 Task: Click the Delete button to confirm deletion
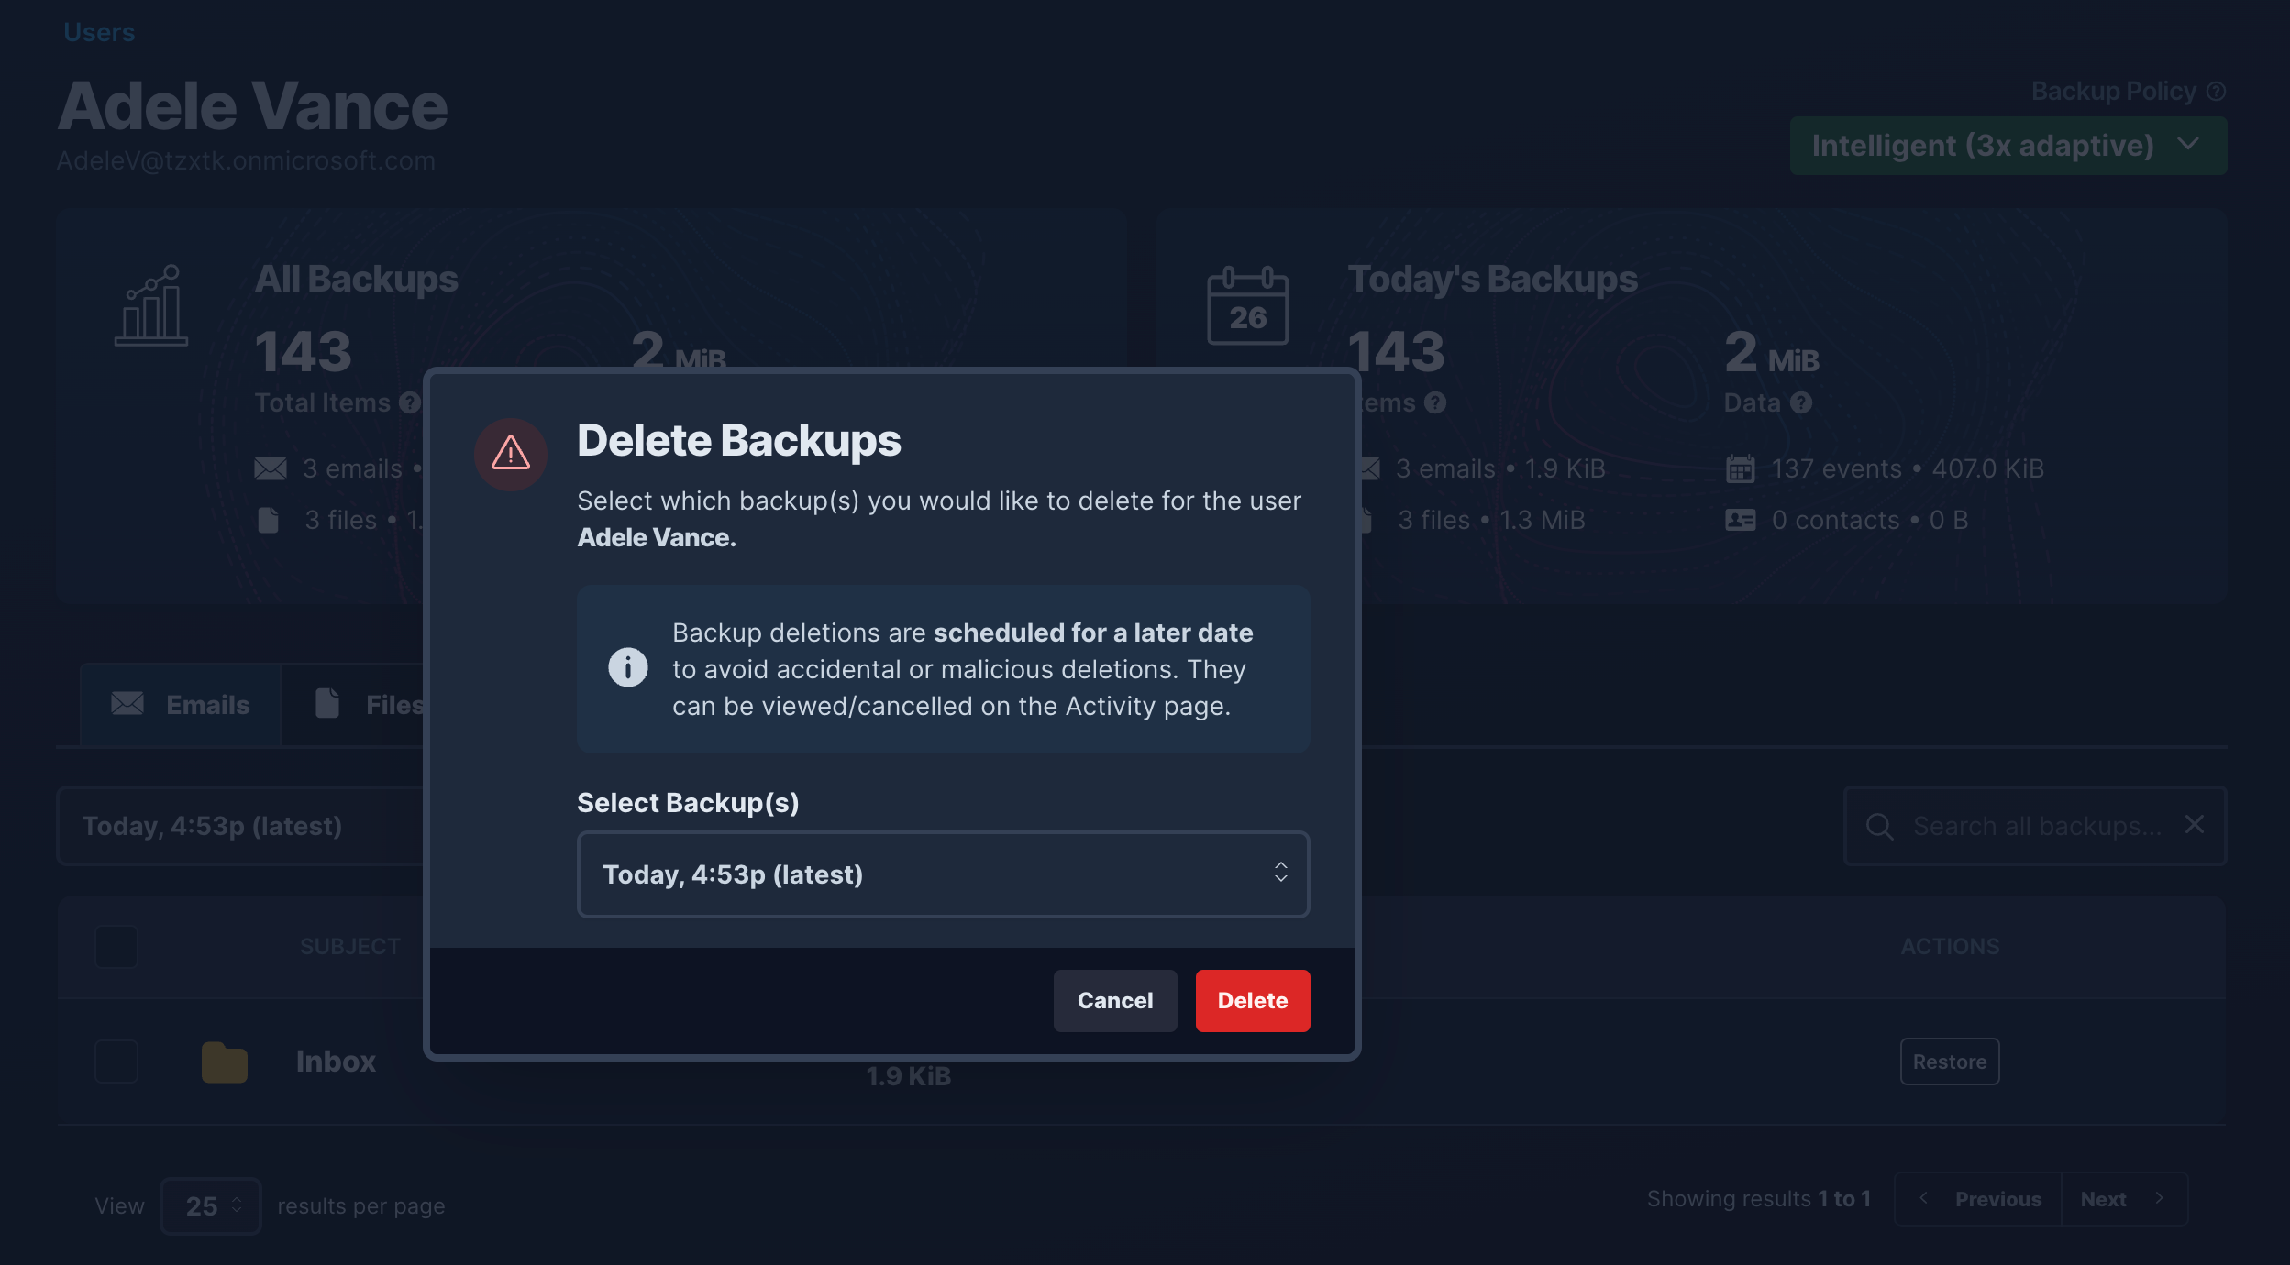(x=1253, y=1000)
